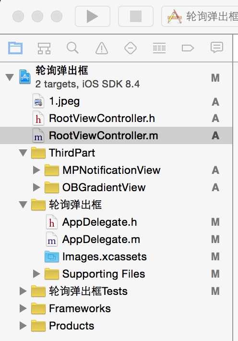Show the Report navigator speech-bubble icon
Screen dimensions: 238x341
[x=217, y=48]
